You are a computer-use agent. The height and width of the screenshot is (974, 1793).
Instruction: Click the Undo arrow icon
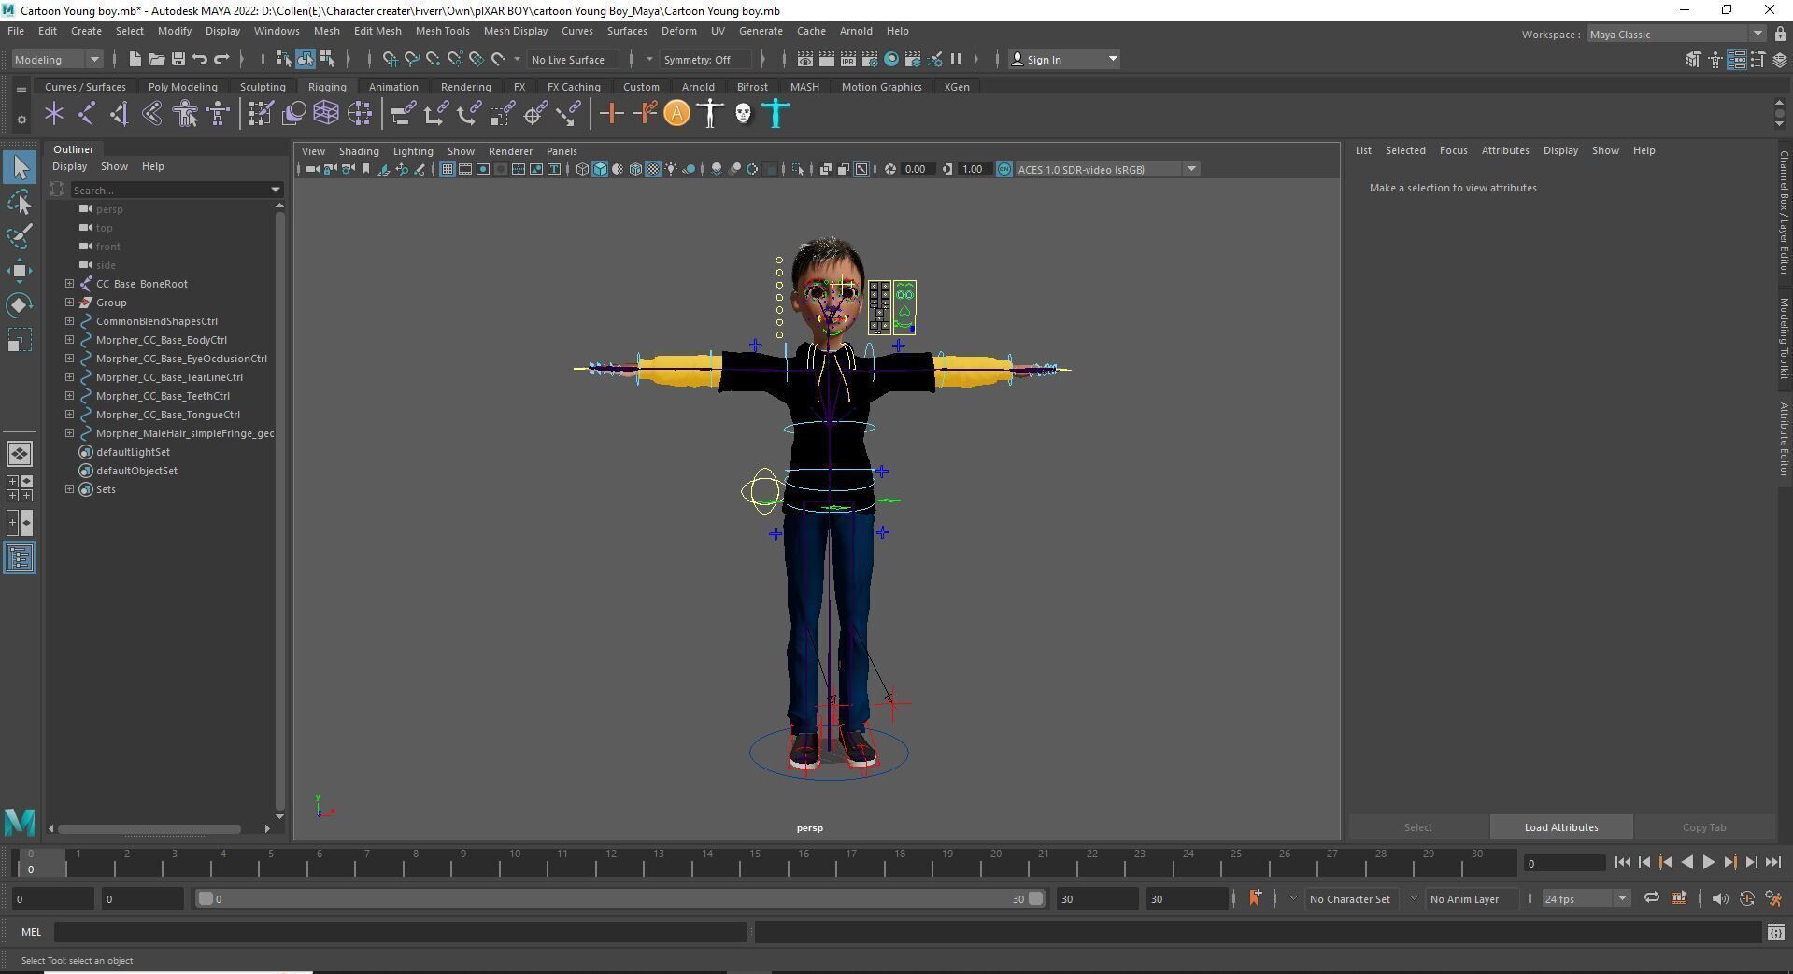(200, 59)
